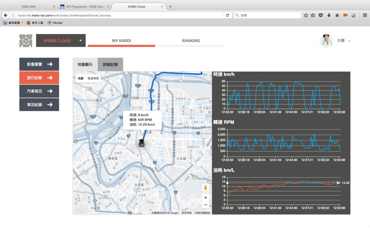Click the browser search box
This screenshot has width=370, height=231.
[x=268, y=15]
